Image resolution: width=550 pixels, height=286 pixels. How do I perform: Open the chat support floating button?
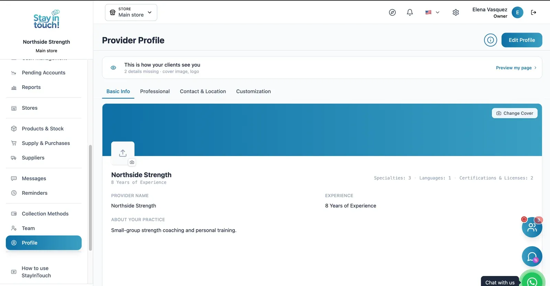click(532, 257)
